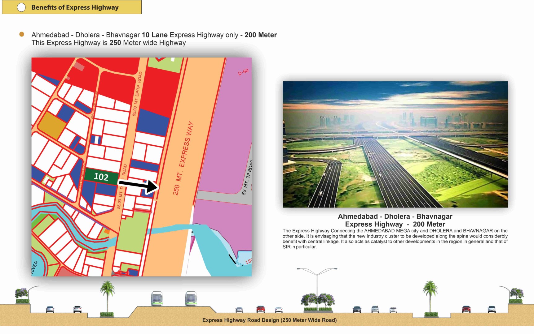Click 'Ahmedabad - Dholera - Bhavnagar' heading under photo
Image resolution: width=534 pixels, height=334 pixels.
click(395, 216)
